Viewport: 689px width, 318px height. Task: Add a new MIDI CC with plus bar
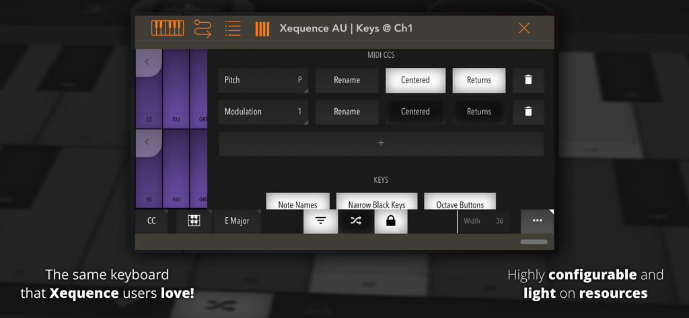381,143
